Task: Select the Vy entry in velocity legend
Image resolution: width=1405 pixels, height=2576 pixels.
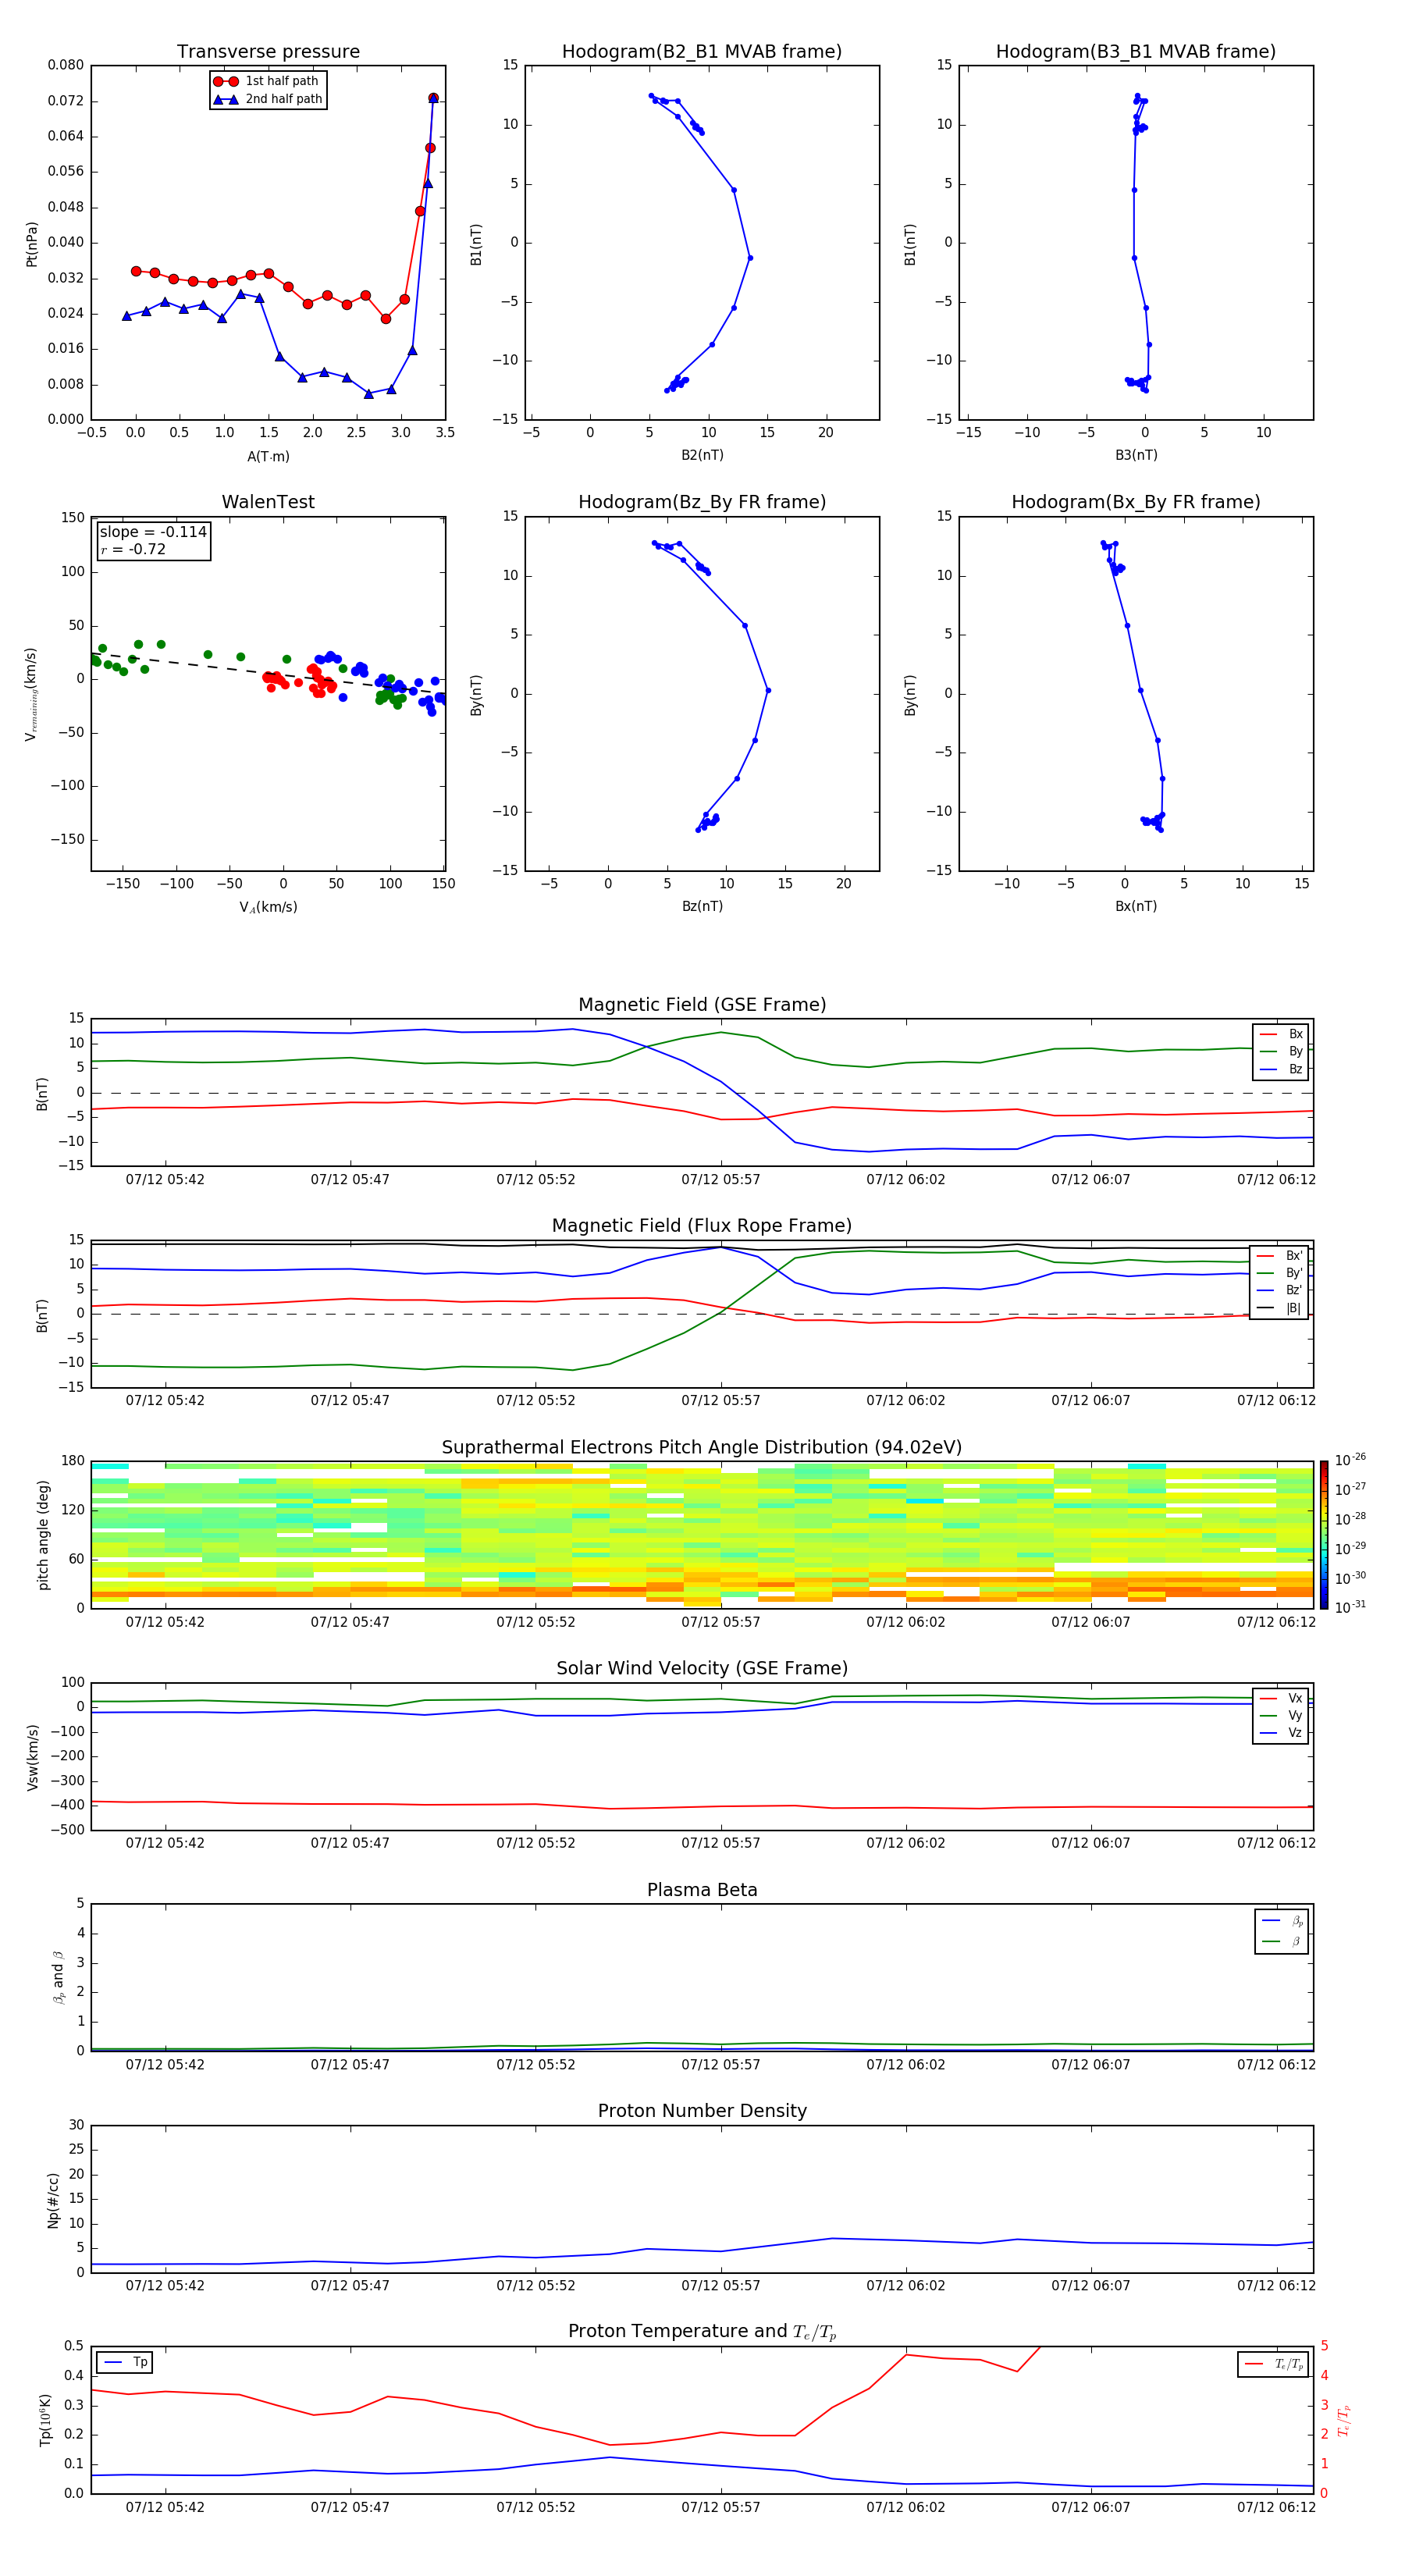Action: click(1281, 1715)
